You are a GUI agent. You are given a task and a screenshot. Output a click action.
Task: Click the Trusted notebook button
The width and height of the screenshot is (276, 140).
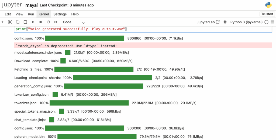267,14
